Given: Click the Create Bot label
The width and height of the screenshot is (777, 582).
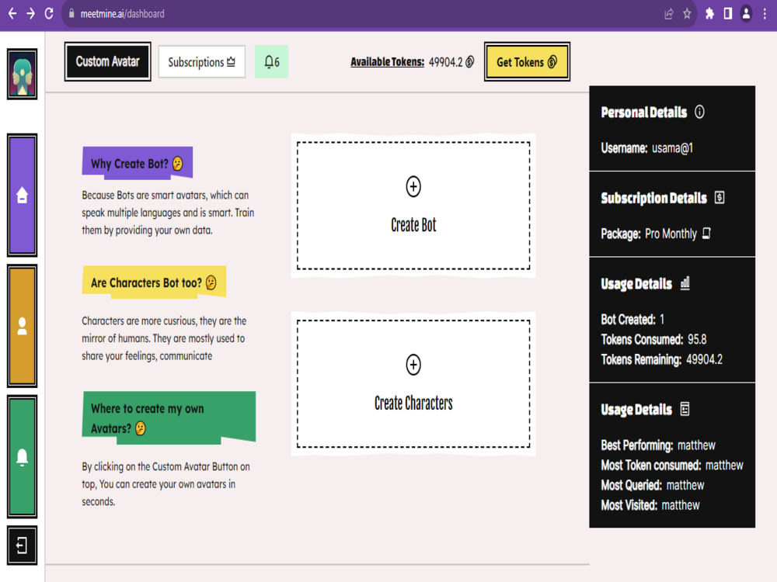Looking at the screenshot, I should point(413,225).
